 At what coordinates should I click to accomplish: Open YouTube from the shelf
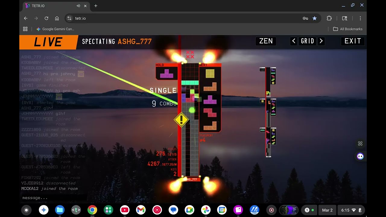125,210
